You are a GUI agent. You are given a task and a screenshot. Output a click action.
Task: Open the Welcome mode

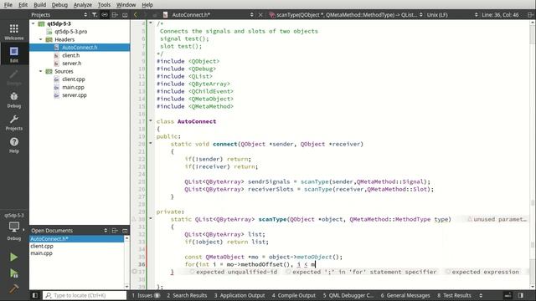click(x=14, y=32)
